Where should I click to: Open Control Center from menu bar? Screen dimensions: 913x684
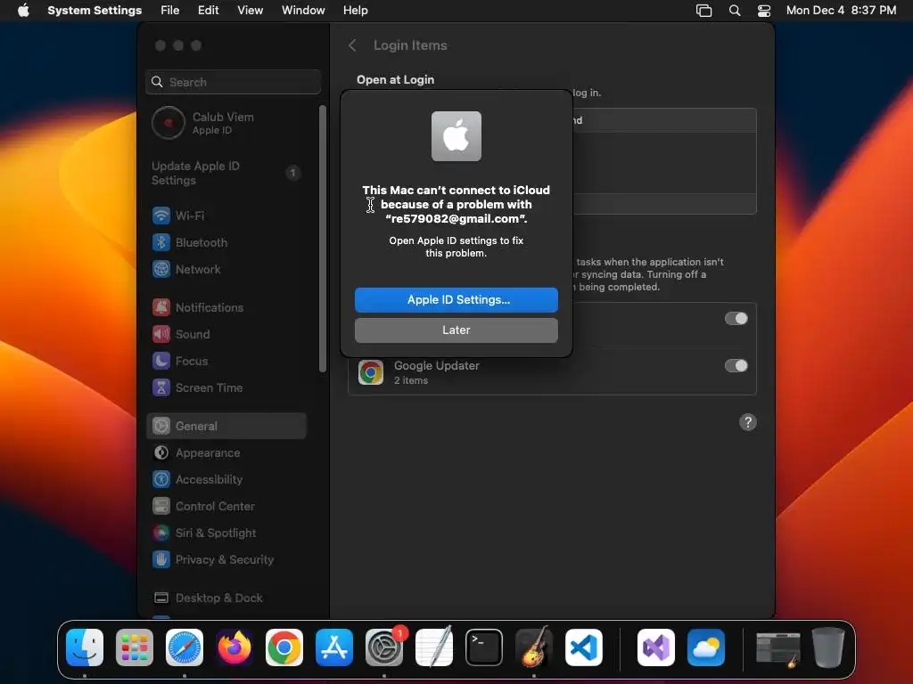(x=764, y=11)
